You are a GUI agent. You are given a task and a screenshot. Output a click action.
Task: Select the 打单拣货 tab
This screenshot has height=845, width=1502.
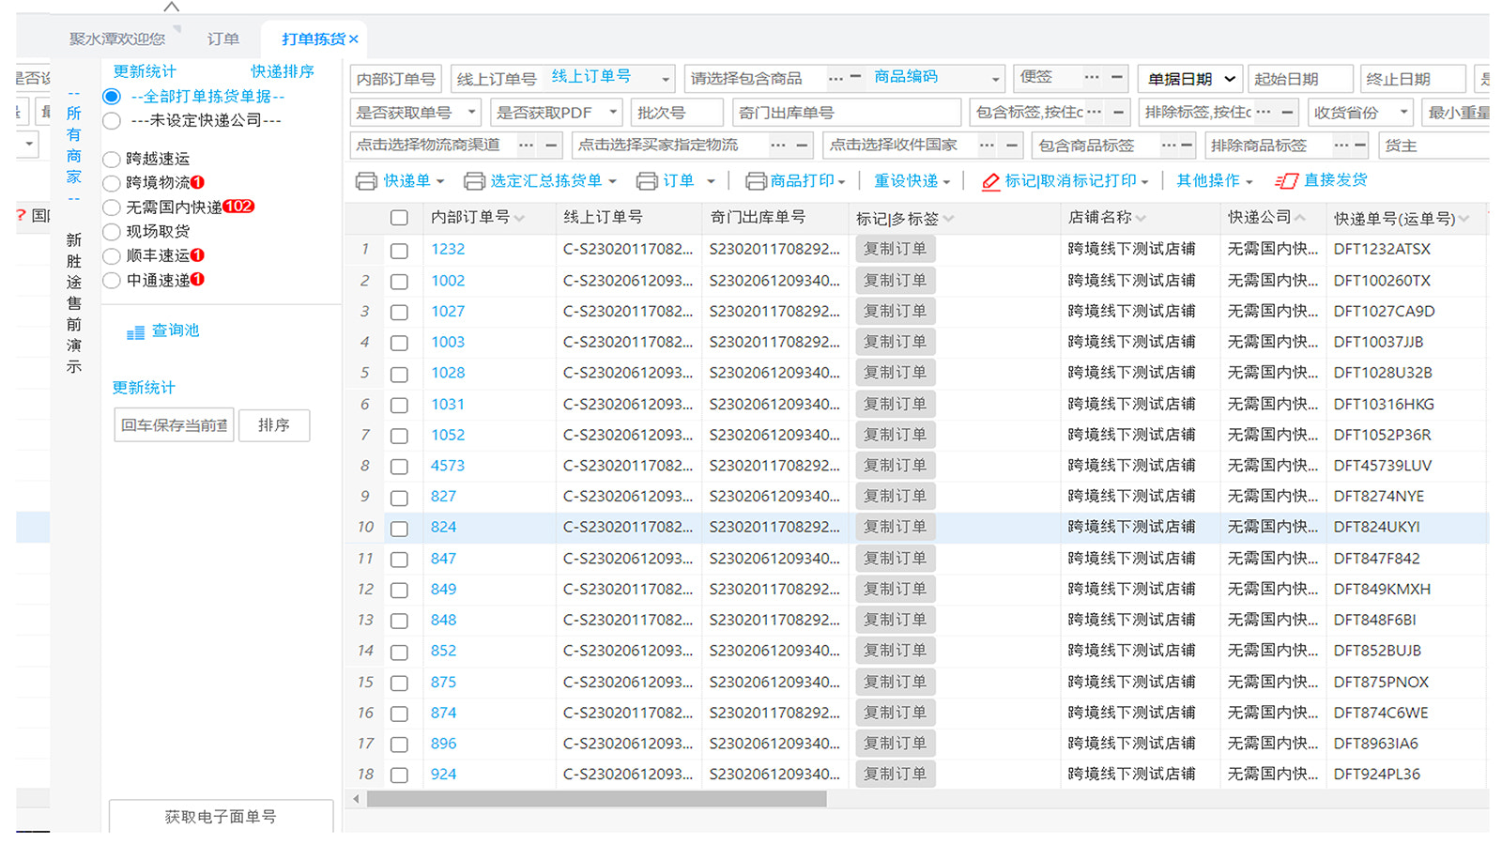[313, 39]
